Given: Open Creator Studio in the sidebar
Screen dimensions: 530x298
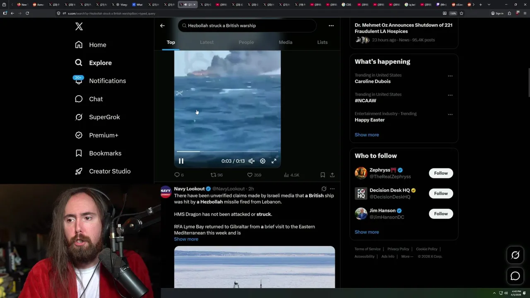Looking at the screenshot, I should [103, 171].
